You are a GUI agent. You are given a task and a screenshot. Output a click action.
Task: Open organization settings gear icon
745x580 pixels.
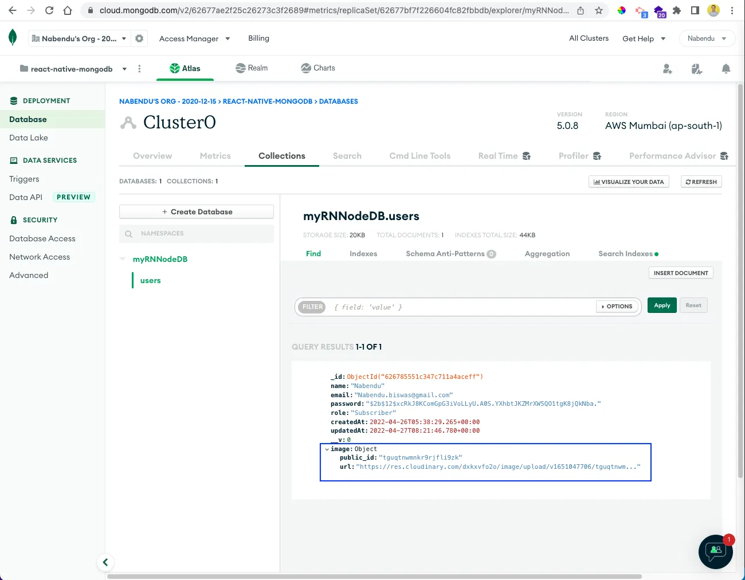(139, 38)
